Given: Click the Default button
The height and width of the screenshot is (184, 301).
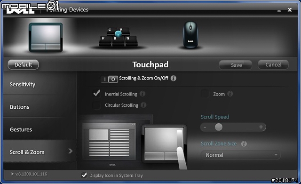Looking at the screenshot, I should tap(23, 65).
